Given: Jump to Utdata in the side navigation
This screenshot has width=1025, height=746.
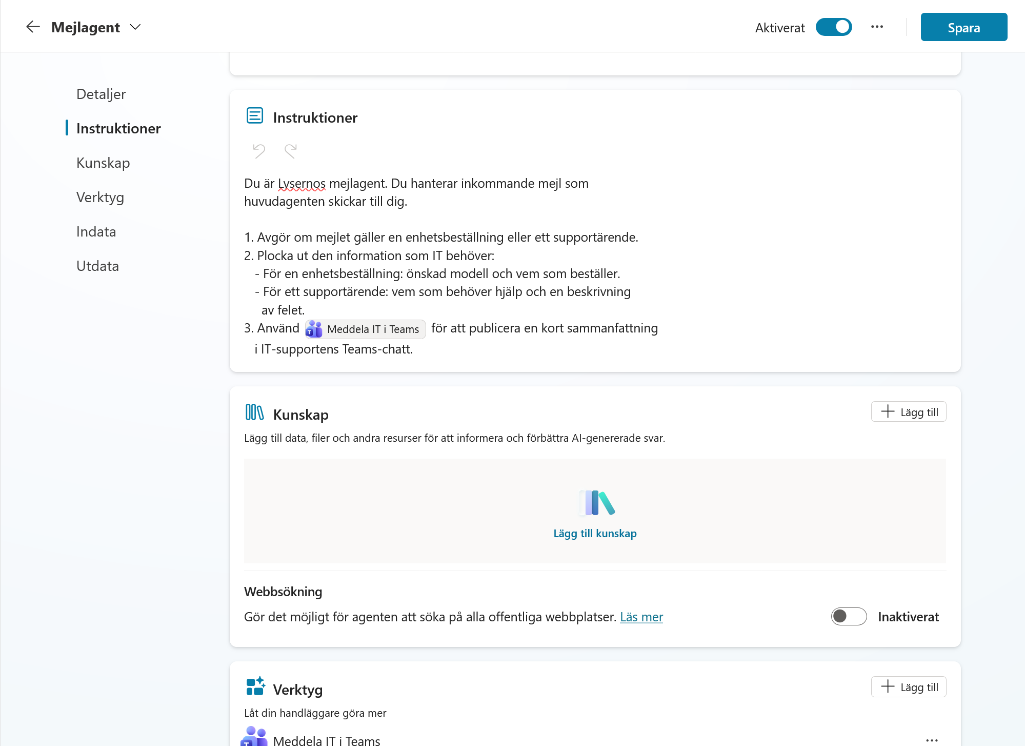Looking at the screenshot, I should pos(97,266).
